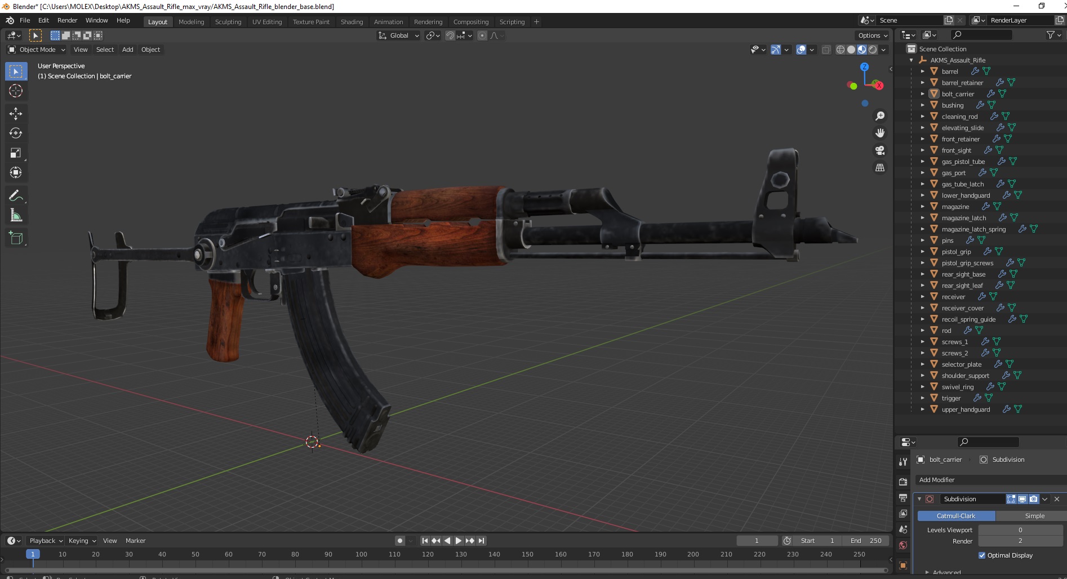Viewport: 1067px width, 579px height.
Task: Click wrench modifier icon on barrel row
Action: (x=975, y=72)
